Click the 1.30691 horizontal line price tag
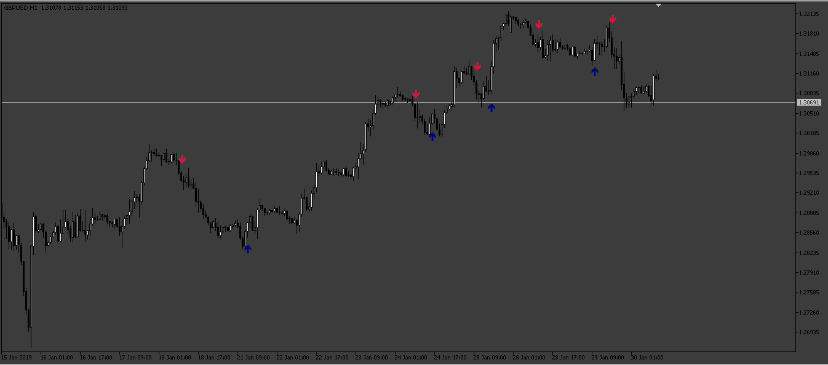 tap(808, 103)
